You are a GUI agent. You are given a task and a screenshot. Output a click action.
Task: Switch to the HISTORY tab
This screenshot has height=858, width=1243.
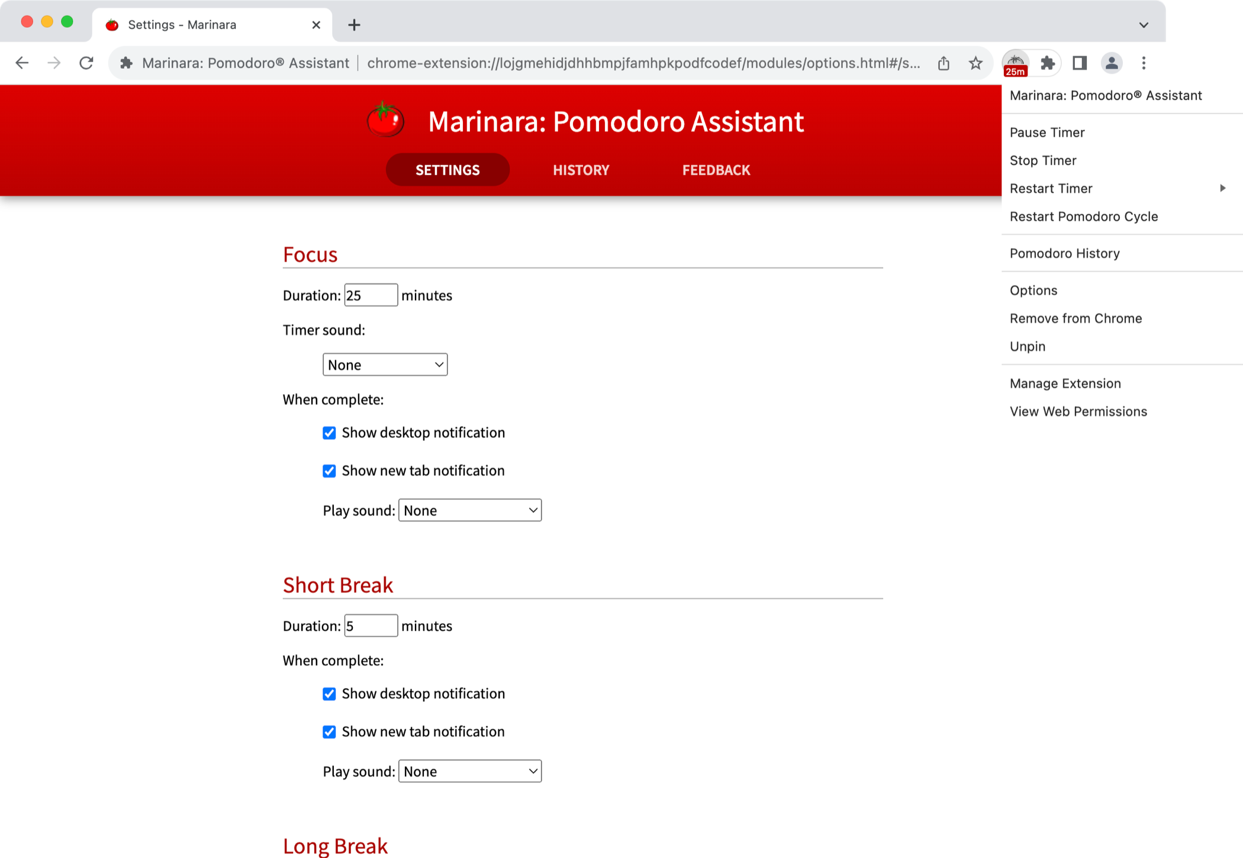click(581, 170)
